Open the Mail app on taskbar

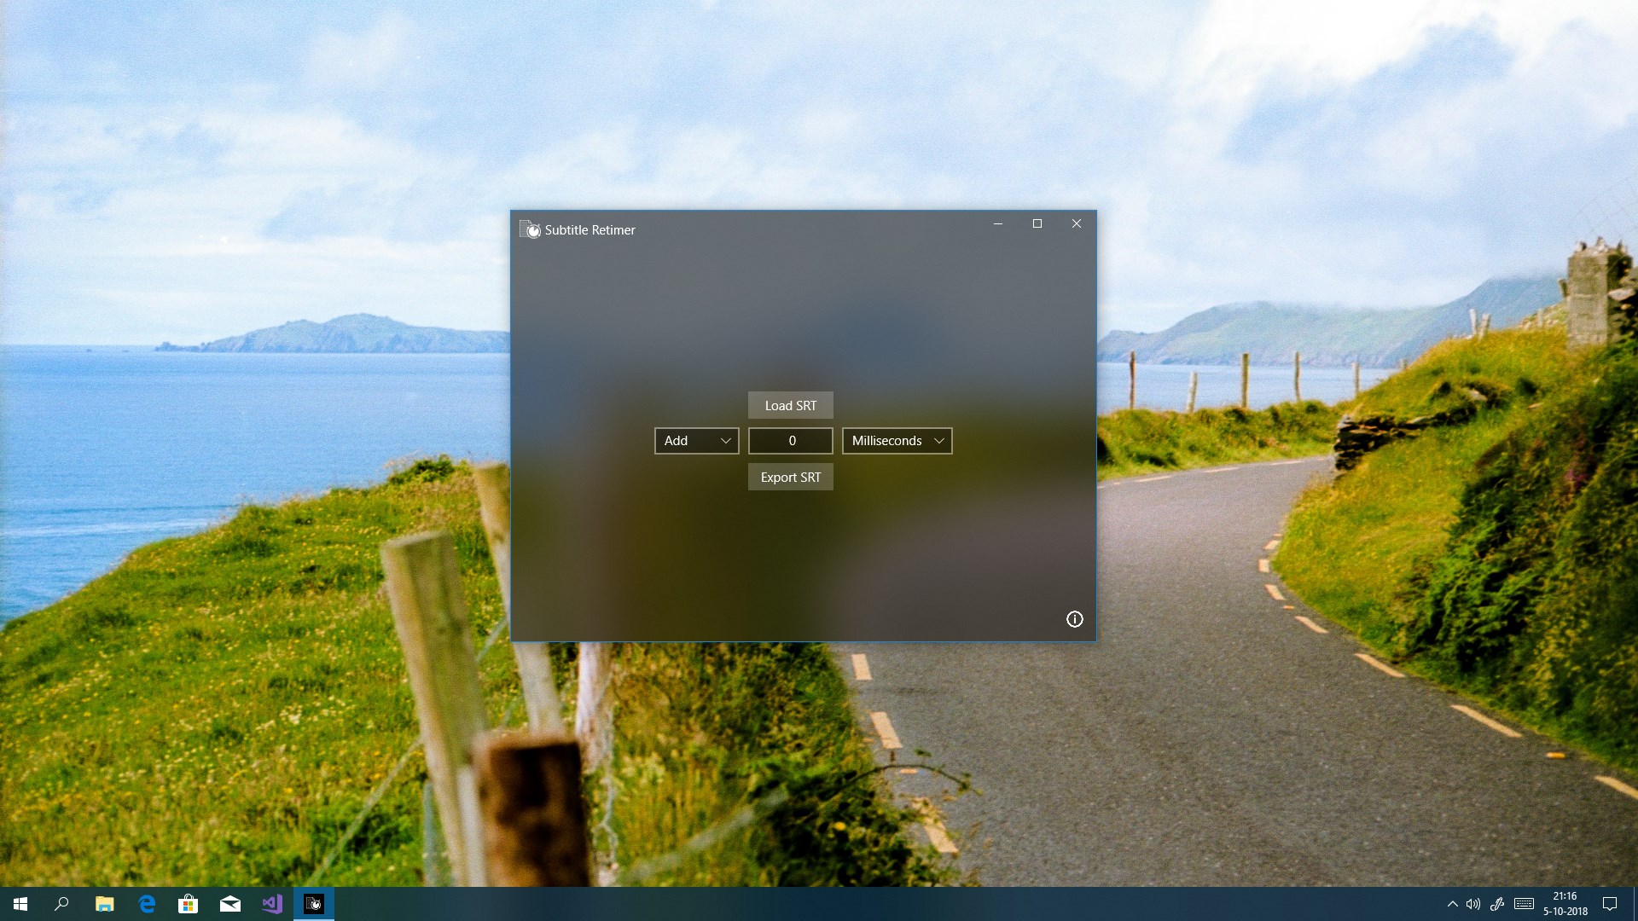[x=230, y=904]
